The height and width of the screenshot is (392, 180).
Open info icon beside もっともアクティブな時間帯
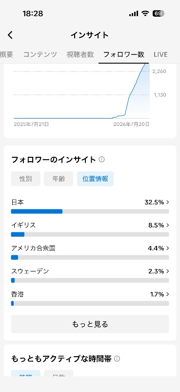point(117,359)
